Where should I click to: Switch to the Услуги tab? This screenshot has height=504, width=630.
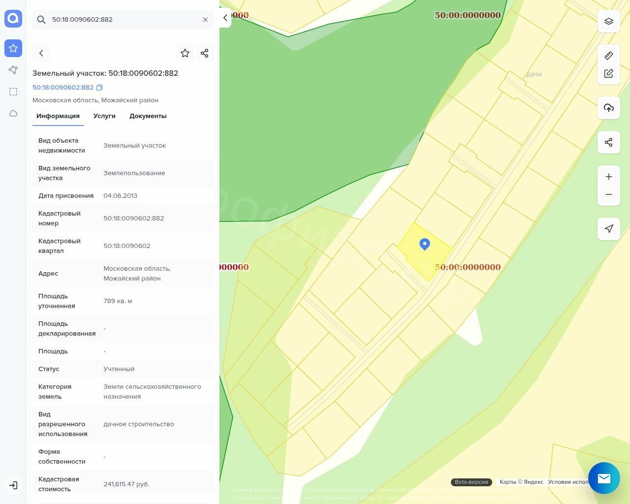click(104, 116)
